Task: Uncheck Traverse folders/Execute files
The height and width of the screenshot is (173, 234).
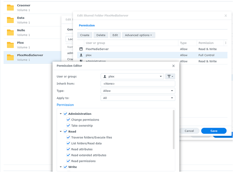Action: pos(68,137)
